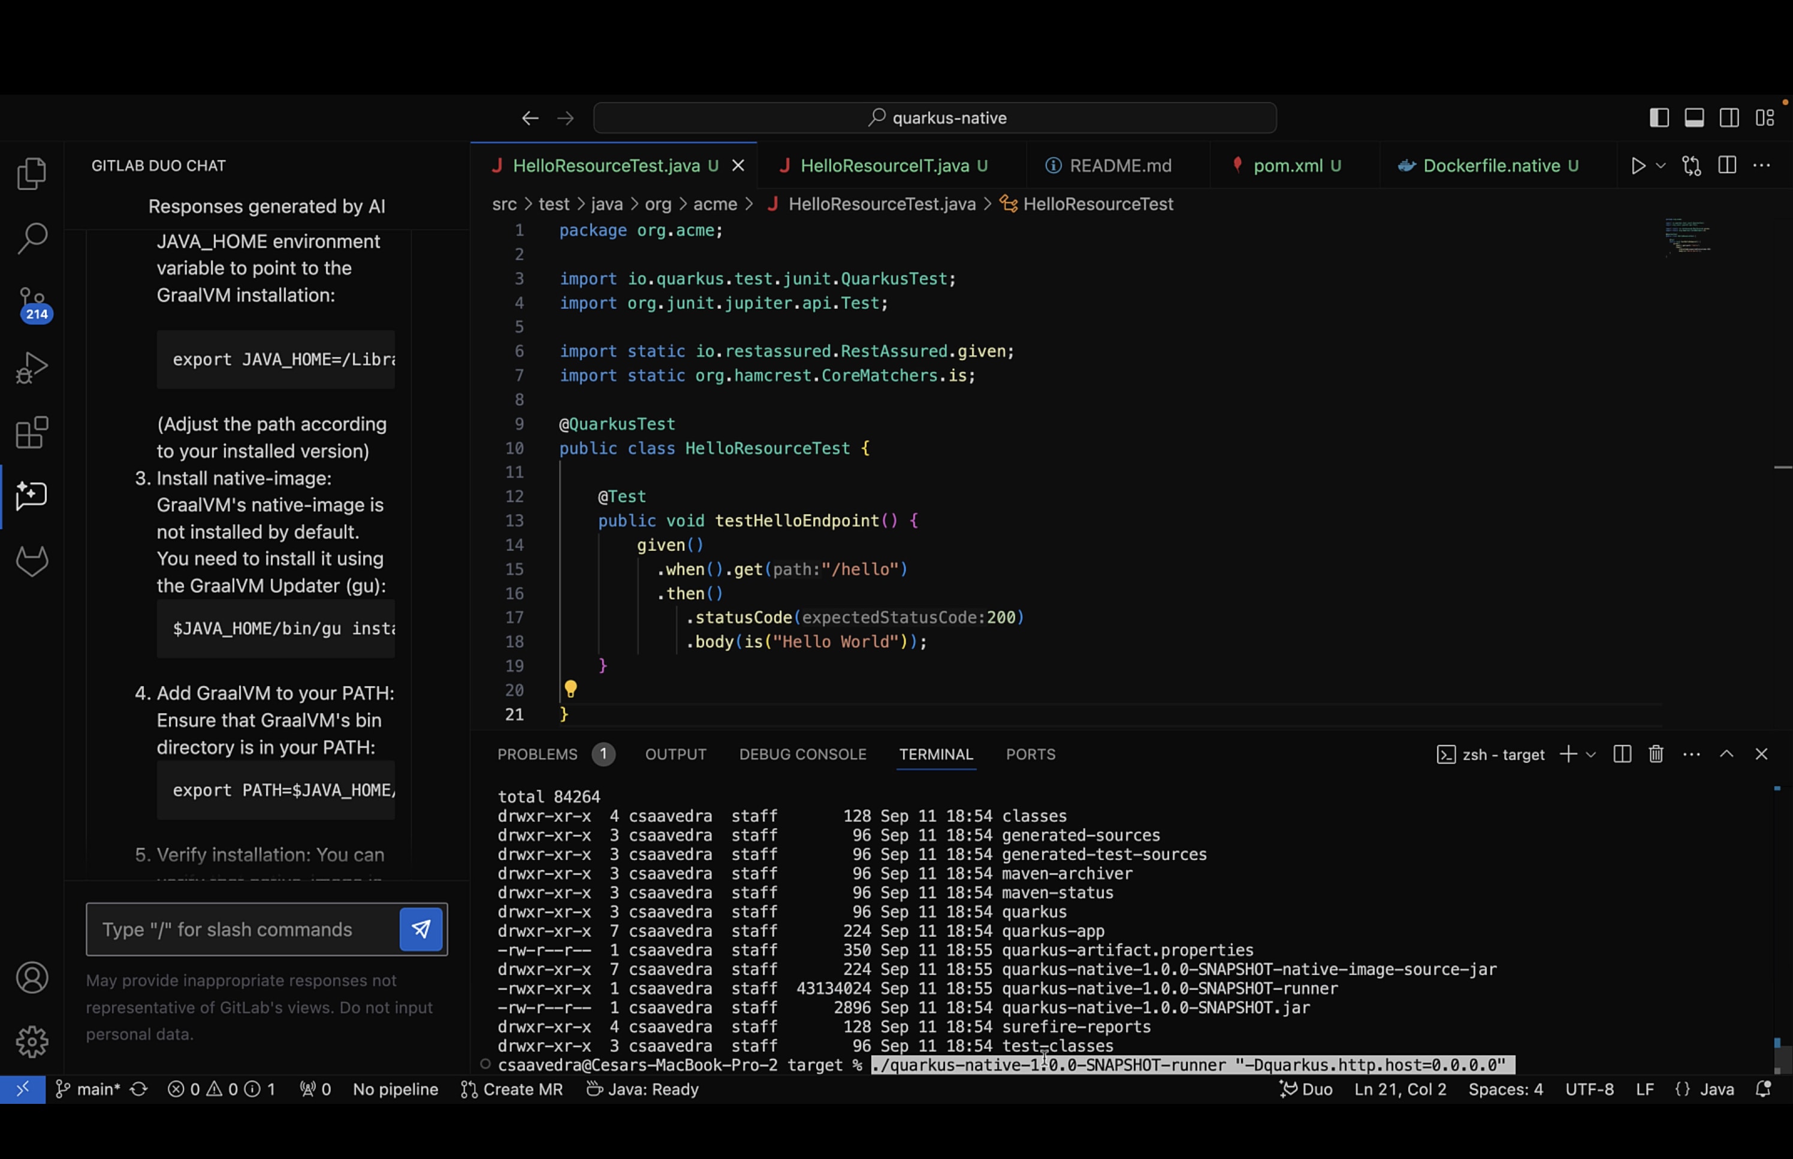Change line endings via LF status item

tap(1644, 1089)
